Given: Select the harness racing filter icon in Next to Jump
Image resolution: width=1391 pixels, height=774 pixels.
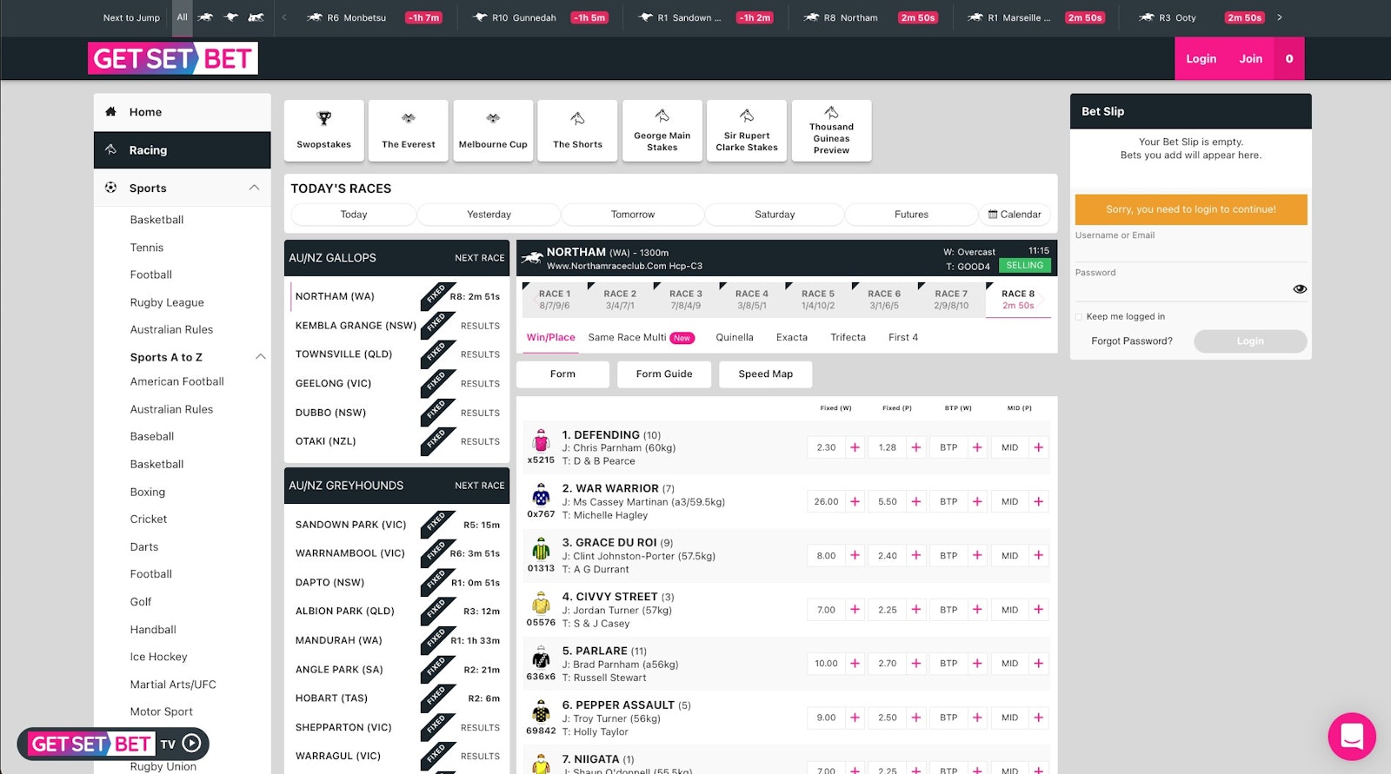Looking at the screenshot, I should 256,17.
